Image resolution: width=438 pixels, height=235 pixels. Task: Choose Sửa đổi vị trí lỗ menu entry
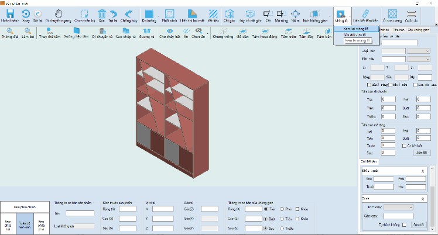coord(354,35)
